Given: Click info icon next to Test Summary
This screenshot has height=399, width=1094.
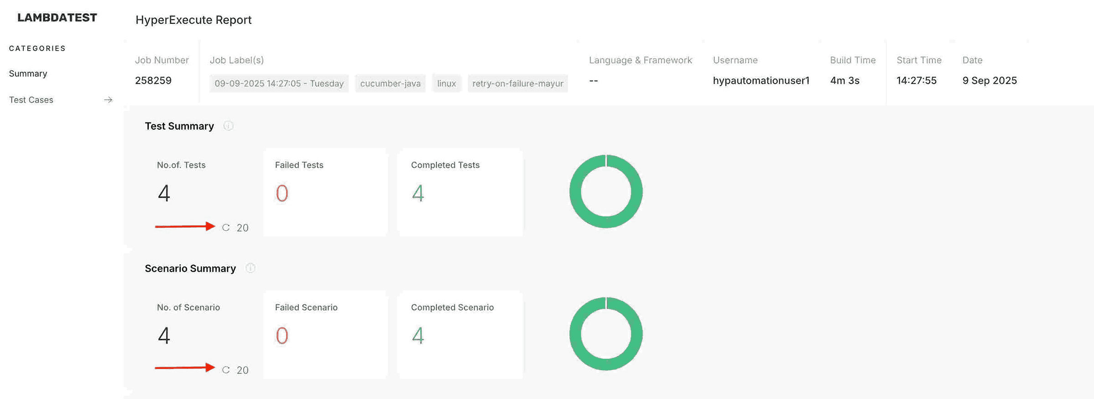Looking at the screenshot, I should (x=228, y=126).
